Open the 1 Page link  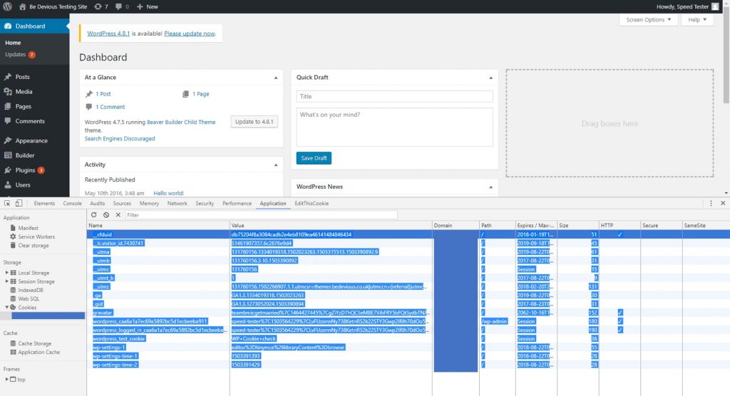pyautogui.click(x=200, y=94)
